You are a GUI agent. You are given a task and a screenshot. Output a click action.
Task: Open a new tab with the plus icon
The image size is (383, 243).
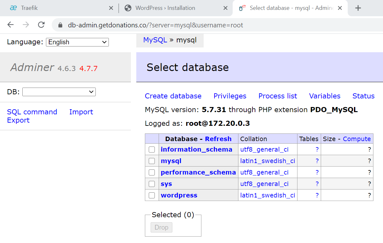358,8
